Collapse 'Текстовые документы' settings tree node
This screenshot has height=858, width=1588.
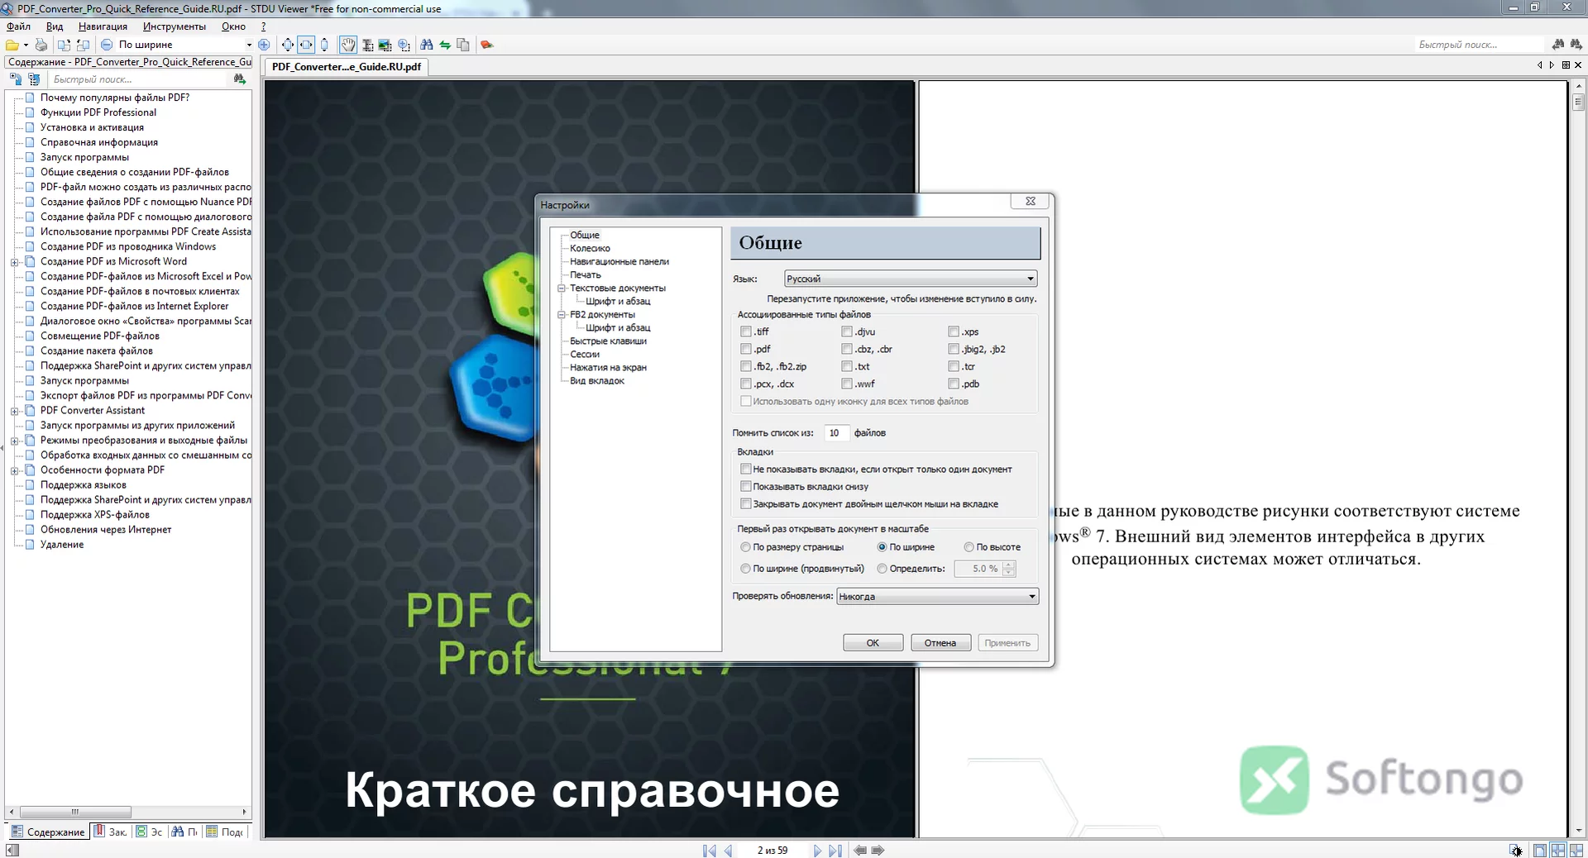coord(562,288)
